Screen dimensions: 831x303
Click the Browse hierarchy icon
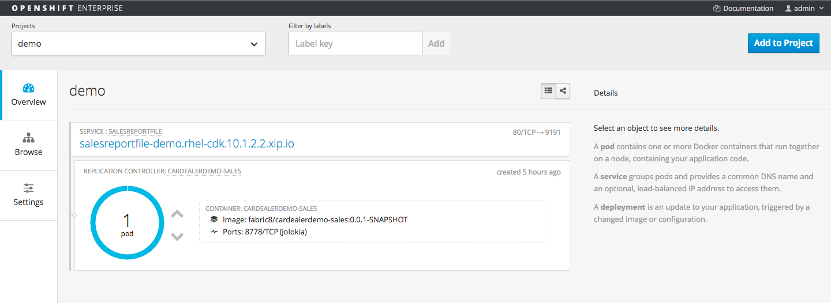coord(29,138)
